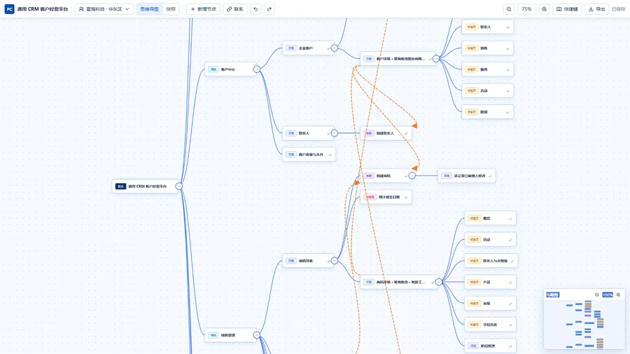Image resolution: width=630 pixels, height=354 pixels.
Task: Click the check mark on 预计成交日期 node
Action: pos(406,197)
